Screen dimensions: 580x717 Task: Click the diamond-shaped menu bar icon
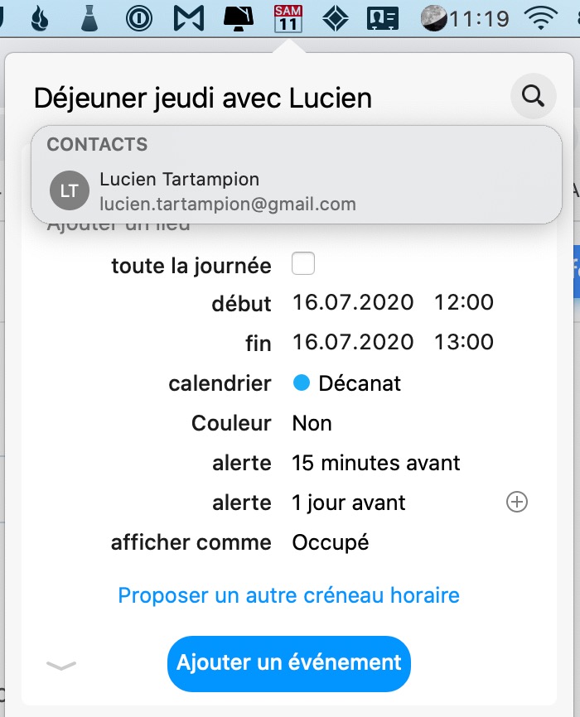335,18
